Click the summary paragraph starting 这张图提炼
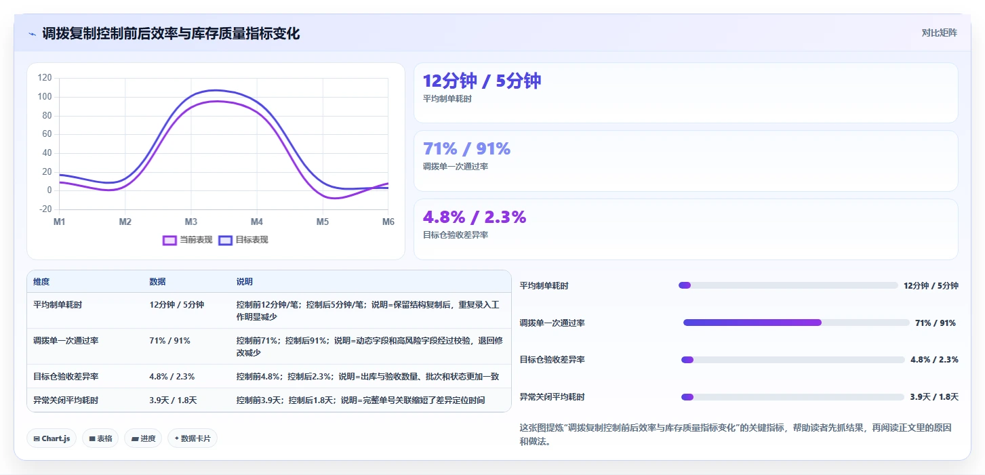This screenshot has width=985, height=475. pos(736,434)
